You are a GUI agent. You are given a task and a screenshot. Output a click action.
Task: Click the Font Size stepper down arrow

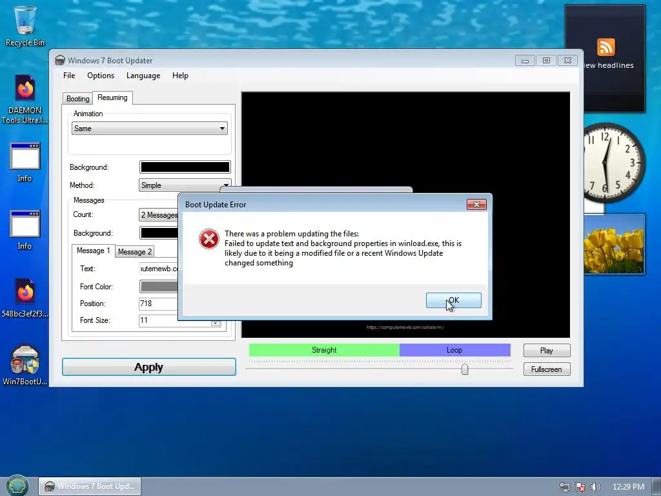click(216, 324)
